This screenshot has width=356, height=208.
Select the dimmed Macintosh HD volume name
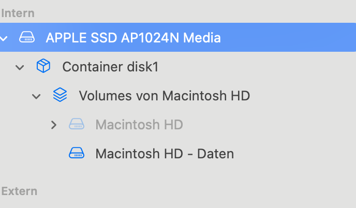pos(139,124)
